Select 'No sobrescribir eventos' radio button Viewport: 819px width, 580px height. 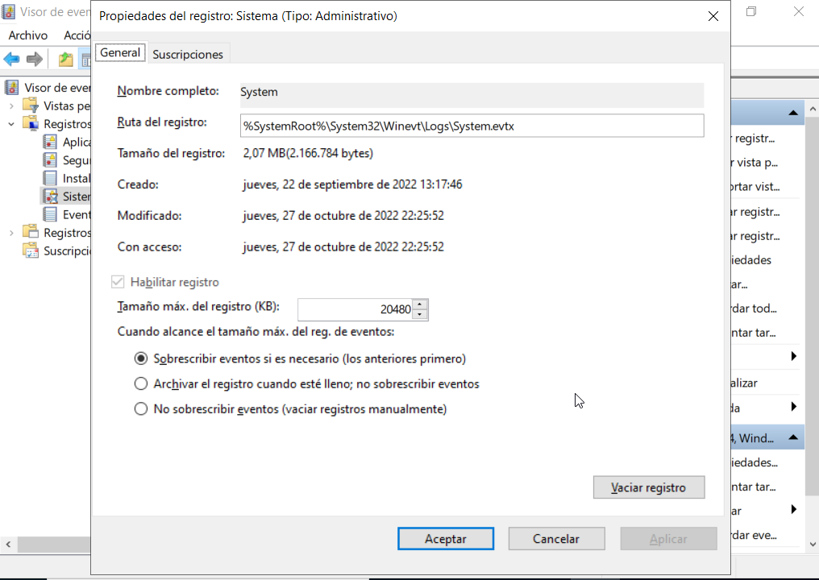tap(141, 409)
